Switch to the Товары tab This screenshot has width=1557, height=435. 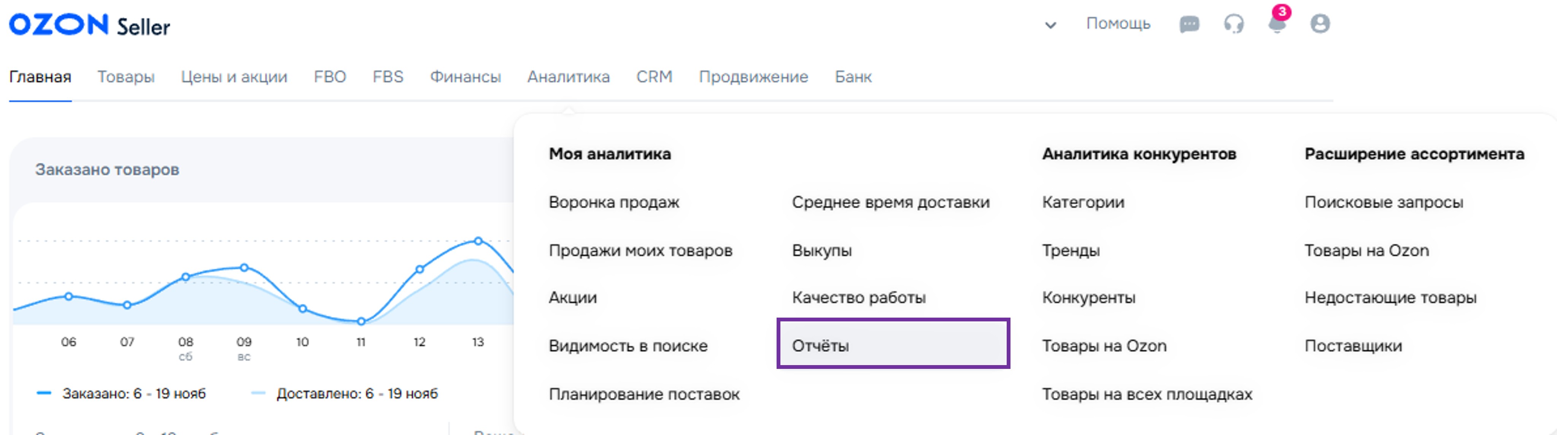pyautogui.click(x=126, y=77)
